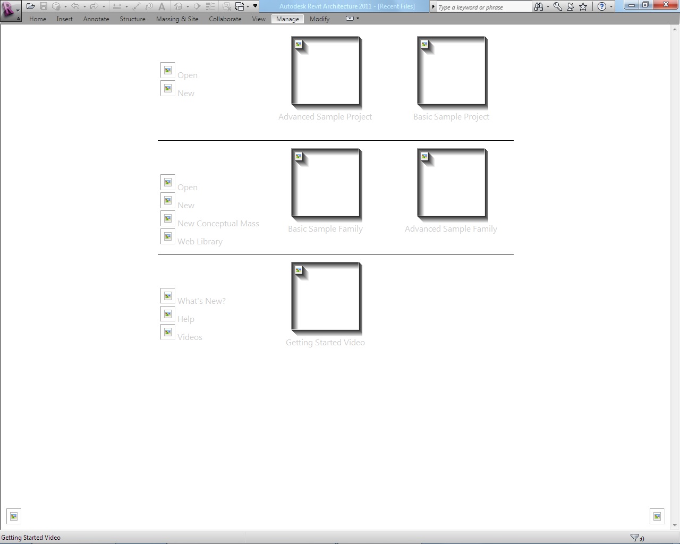Screen dimensions: 680x544
Task: Click the New Conceptual Mass link
Action: tap(218, 224)
